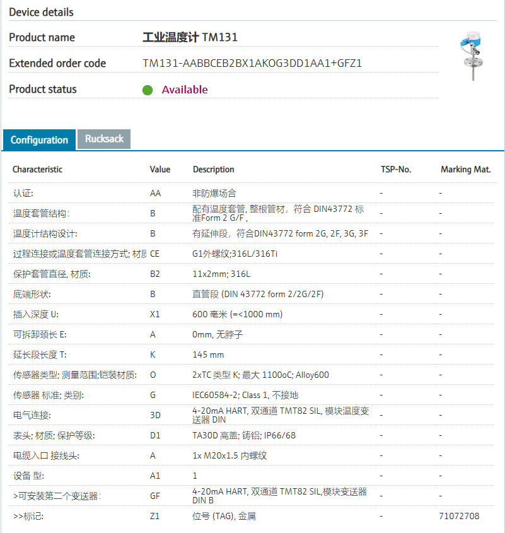This screenshot has width=505, height=533.
Task: Click the Characteristic column header
Action: tap(38, 170)
